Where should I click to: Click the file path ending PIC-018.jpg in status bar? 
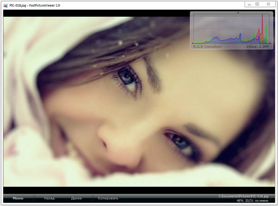tap(243, 196)
